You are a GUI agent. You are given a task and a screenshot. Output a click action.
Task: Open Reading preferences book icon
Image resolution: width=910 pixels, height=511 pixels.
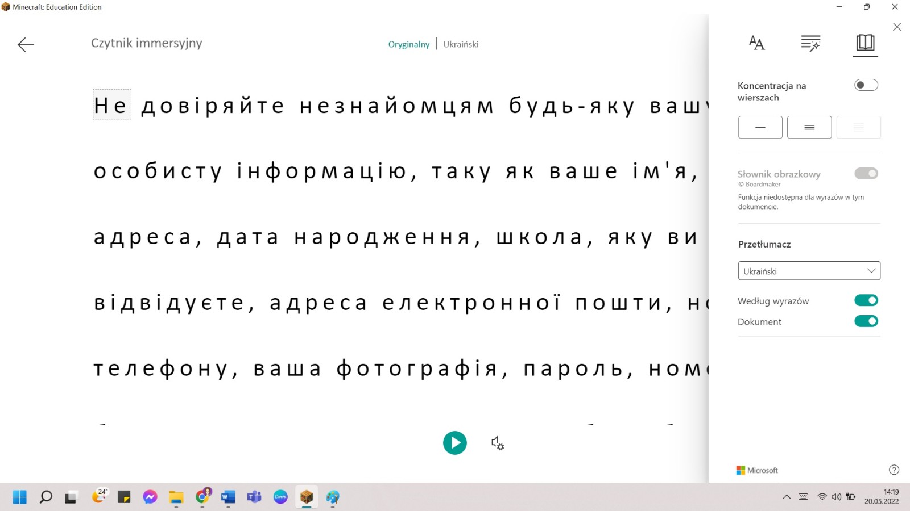coord(865,43)
